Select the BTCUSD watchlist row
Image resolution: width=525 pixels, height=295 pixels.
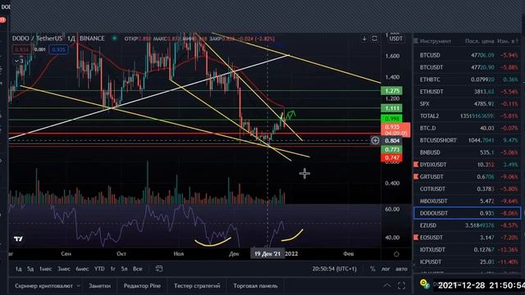click(468, 55)
